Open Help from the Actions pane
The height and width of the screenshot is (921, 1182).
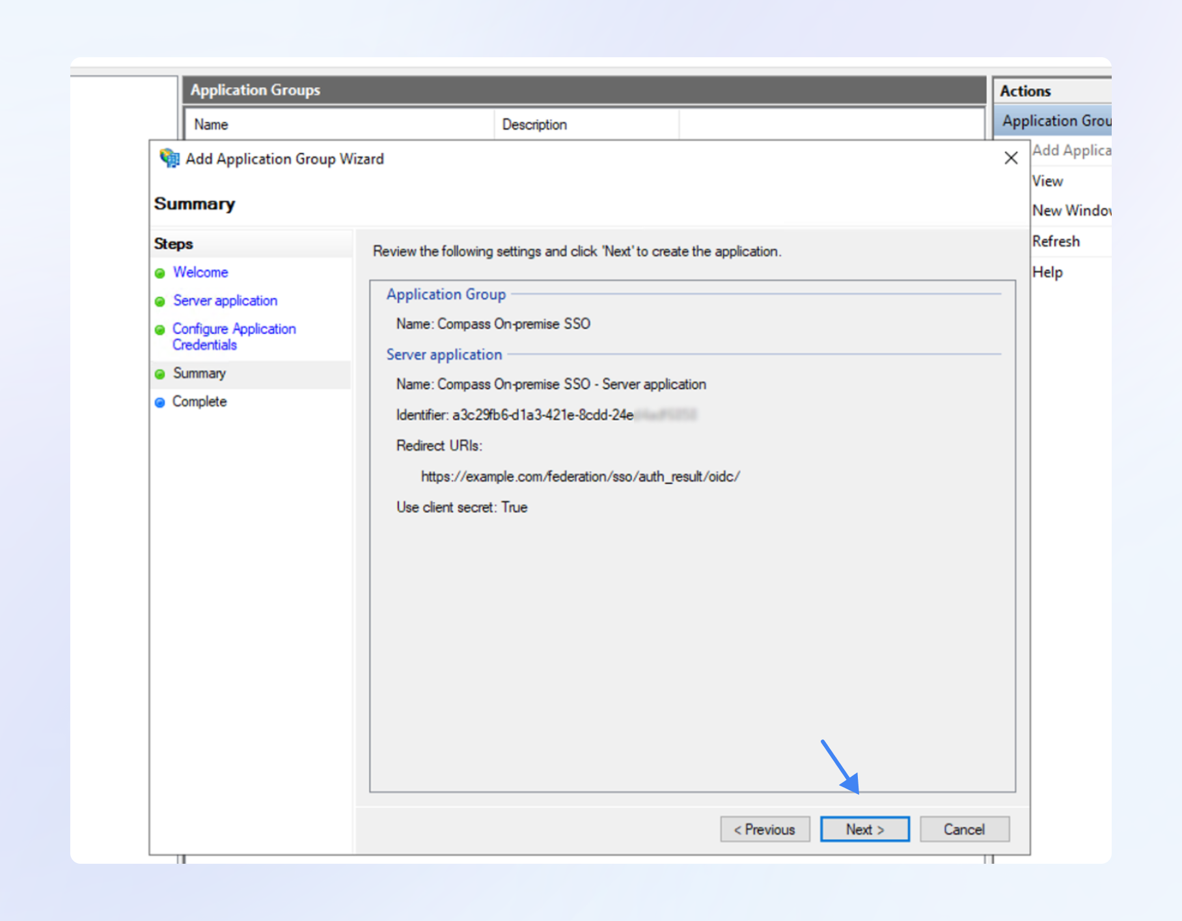1047,273
